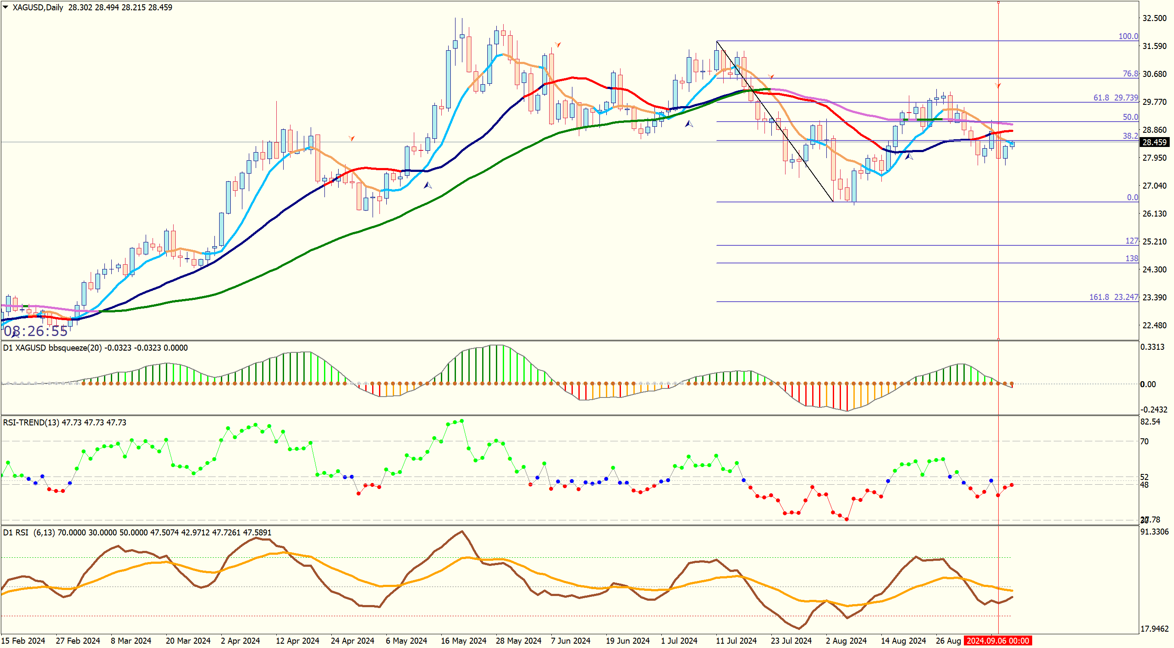
Task: Click the 61.8 29.739 Fibonacci level label
Action: pyautogui.click(x=1115, y=98)
